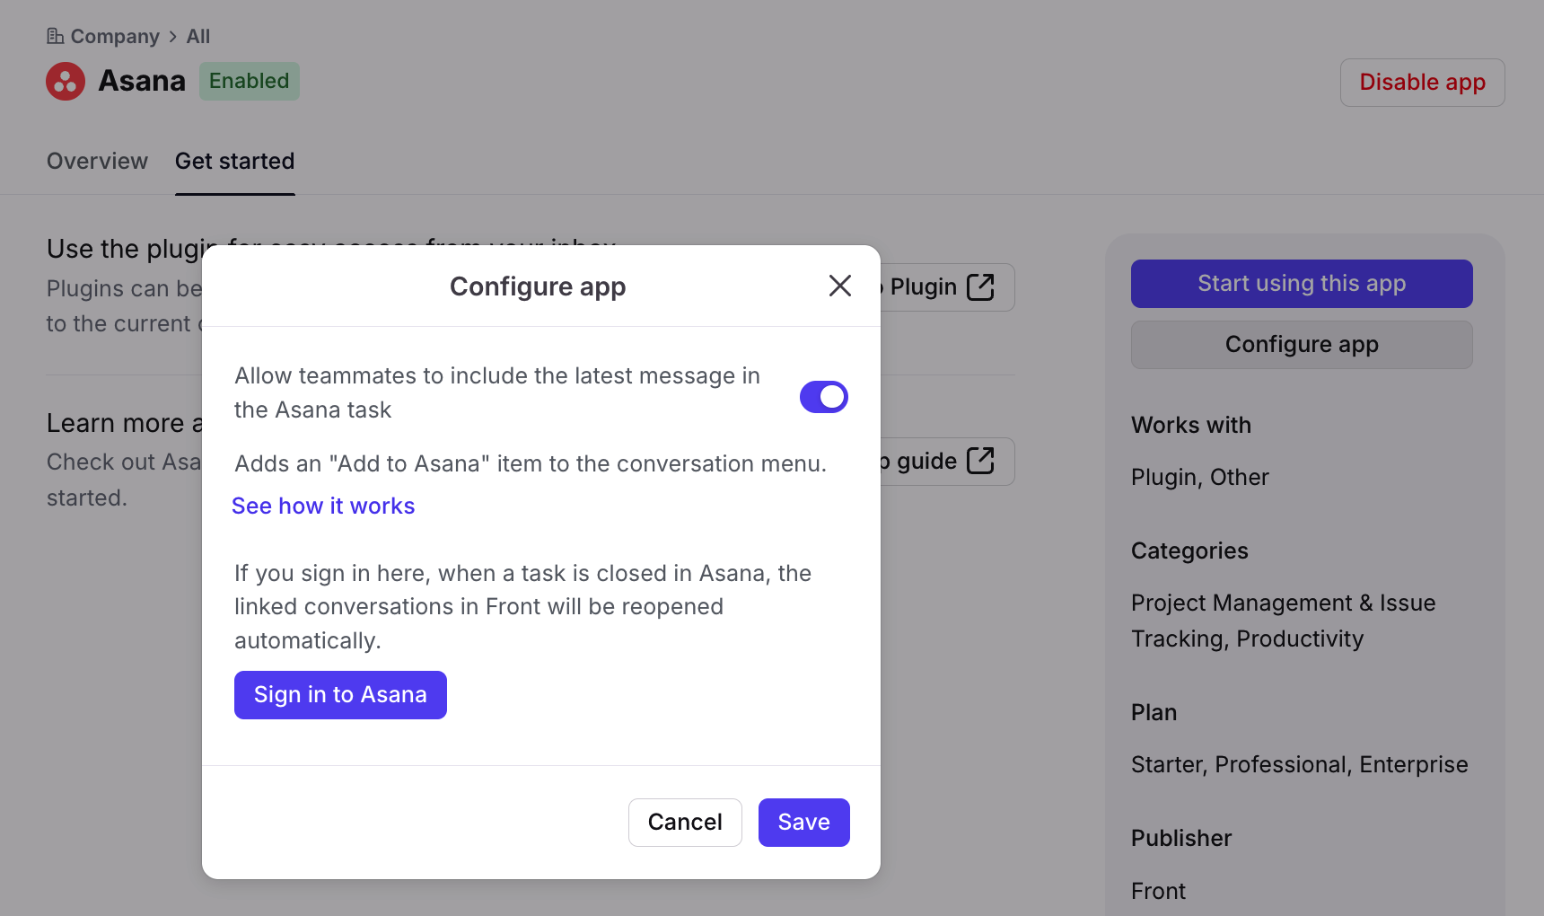This screenshot has height=916, width=1544.
Task: Save the app configuration
Action: 803,823
